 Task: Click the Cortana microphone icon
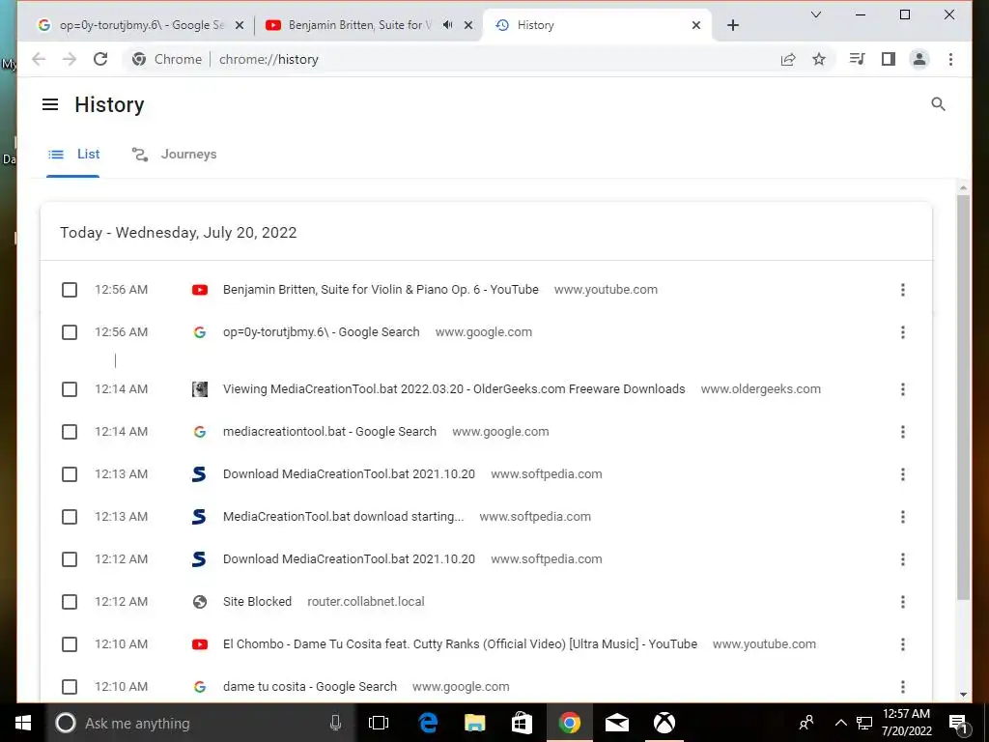pos(335,723)
